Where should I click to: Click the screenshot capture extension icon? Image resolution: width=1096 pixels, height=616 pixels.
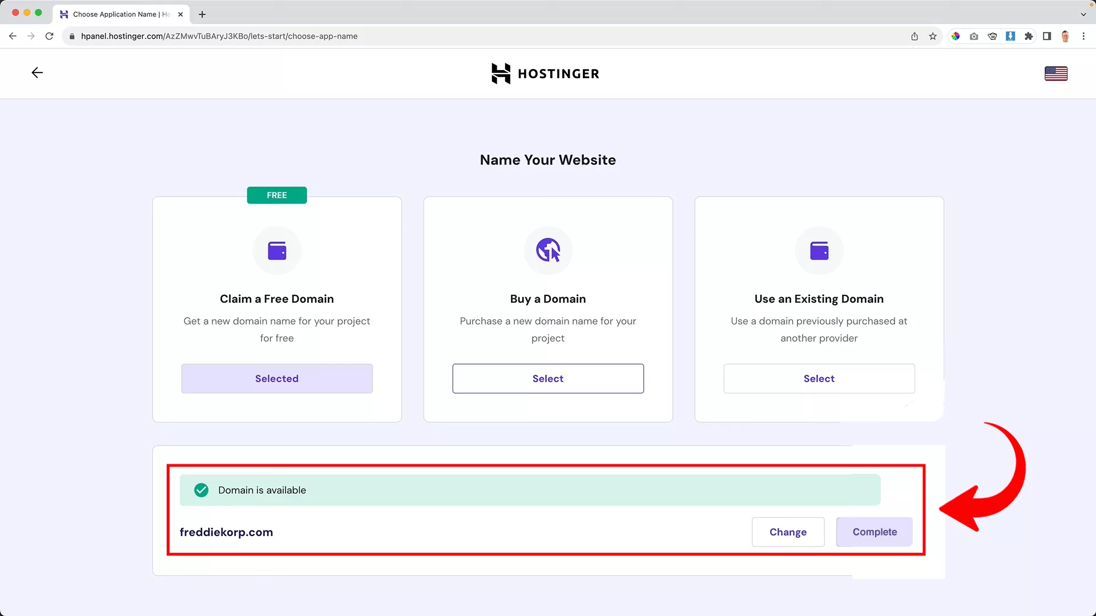point(974,36)
